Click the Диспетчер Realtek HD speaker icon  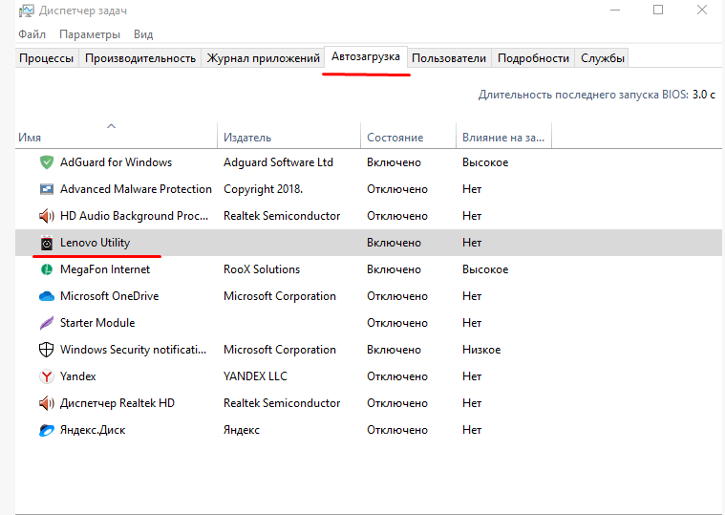pyautogui.click(x=47, y=403)
